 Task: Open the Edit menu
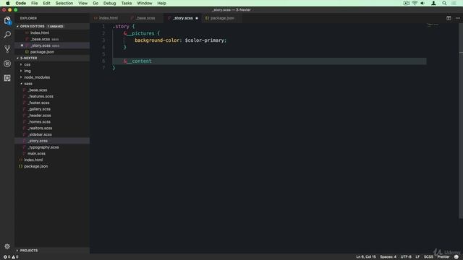tap(46, 3)
